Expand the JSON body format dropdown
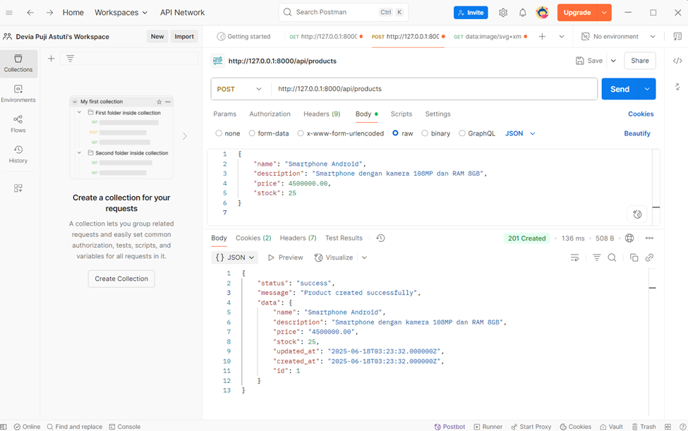This screenshot has height=431, width=688. 520,133
